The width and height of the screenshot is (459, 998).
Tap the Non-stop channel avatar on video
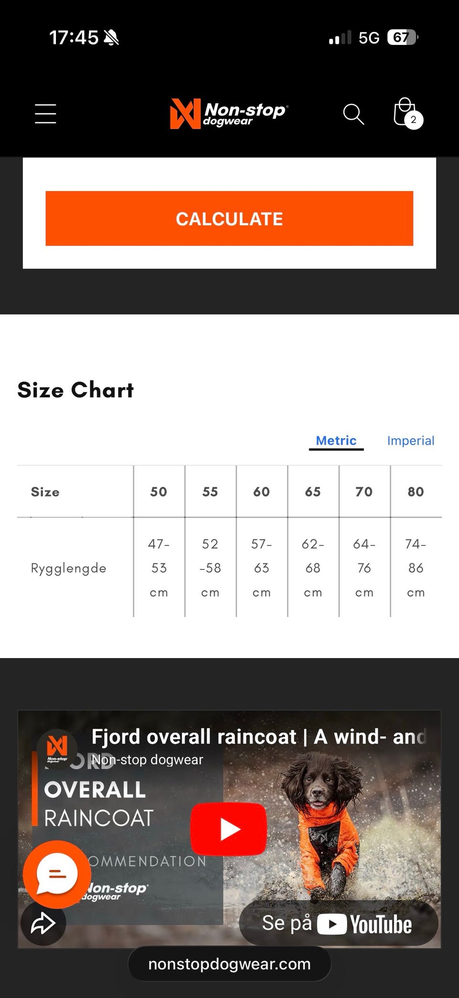(x=57, y=748)
